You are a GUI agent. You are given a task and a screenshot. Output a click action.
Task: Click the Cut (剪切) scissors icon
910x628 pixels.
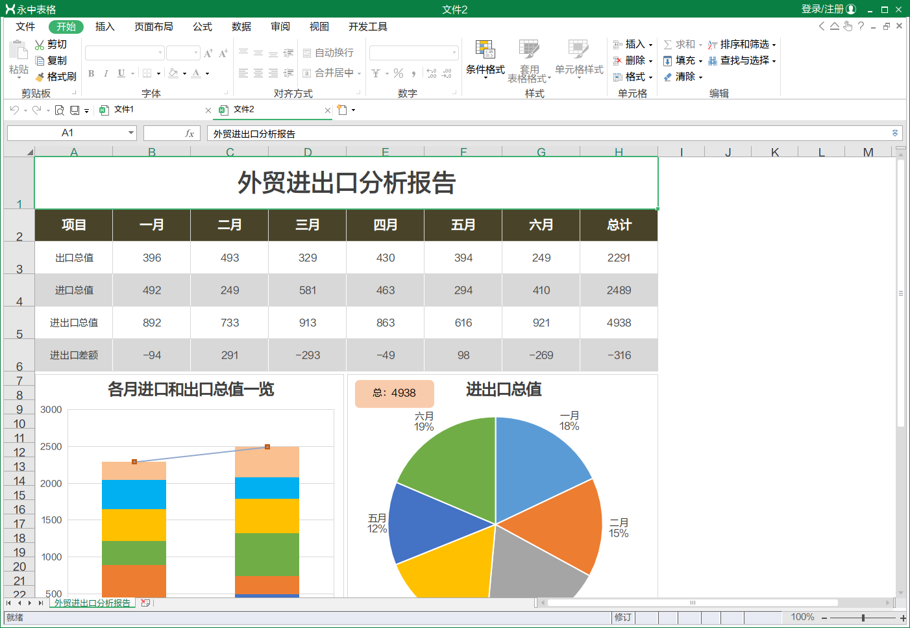tap(40, 45)
